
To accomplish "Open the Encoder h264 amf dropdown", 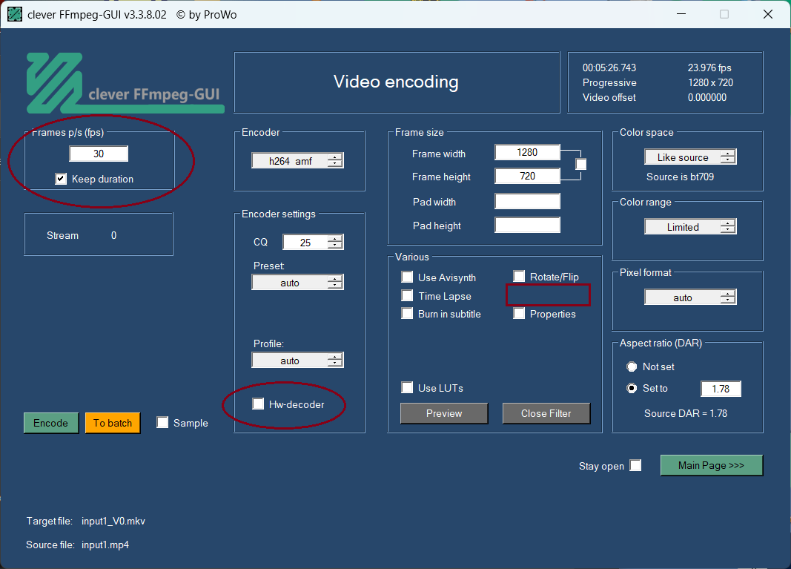I will (x=297, y=160).
